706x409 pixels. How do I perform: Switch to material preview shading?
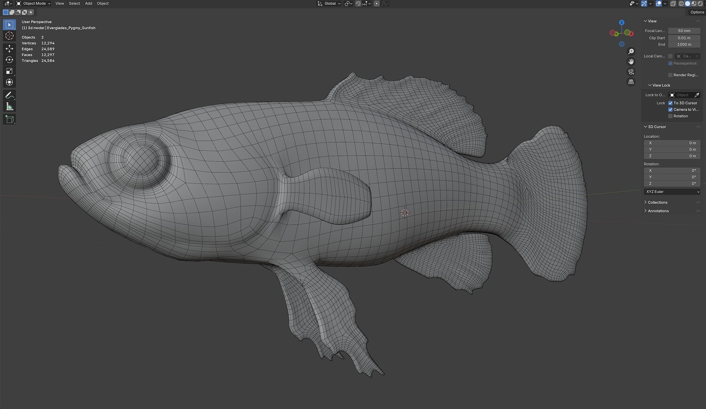click(693, 3)
